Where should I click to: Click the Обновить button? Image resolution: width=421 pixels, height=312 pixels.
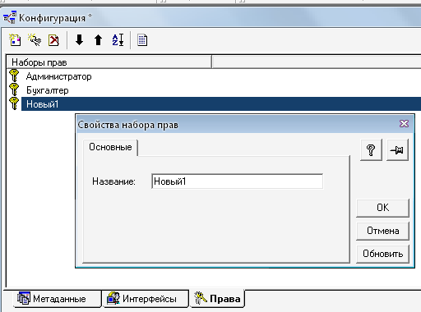[x=382, y=254]
